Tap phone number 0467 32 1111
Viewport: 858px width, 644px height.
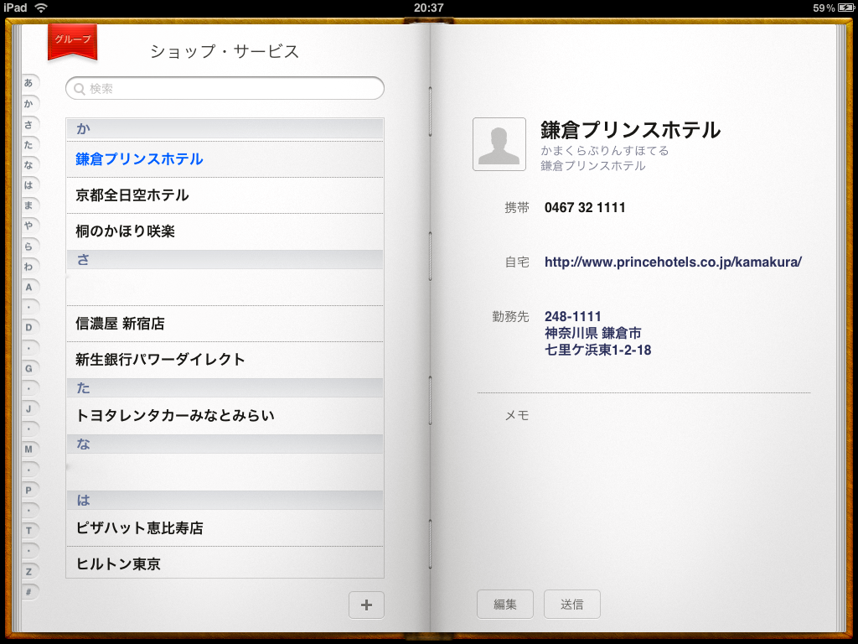(585, 208)
